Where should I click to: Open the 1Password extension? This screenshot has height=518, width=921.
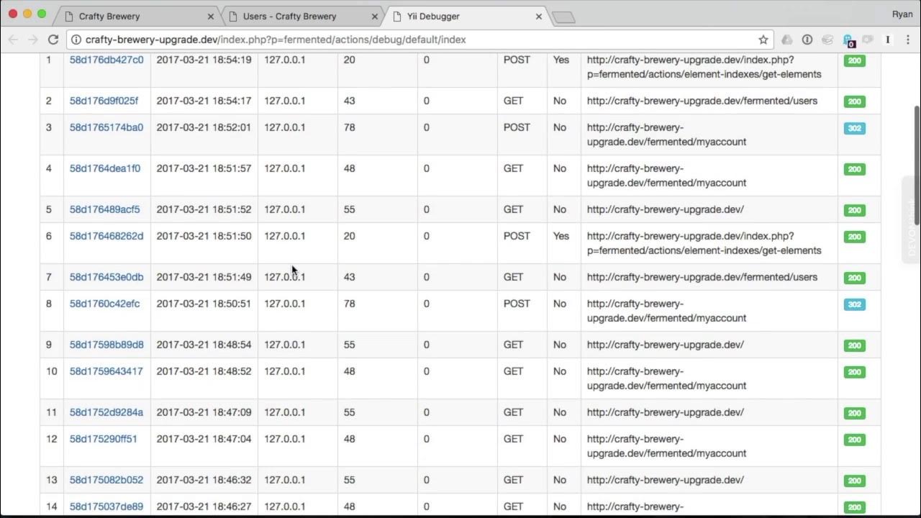pyautogui.click(x=807, y=40)
